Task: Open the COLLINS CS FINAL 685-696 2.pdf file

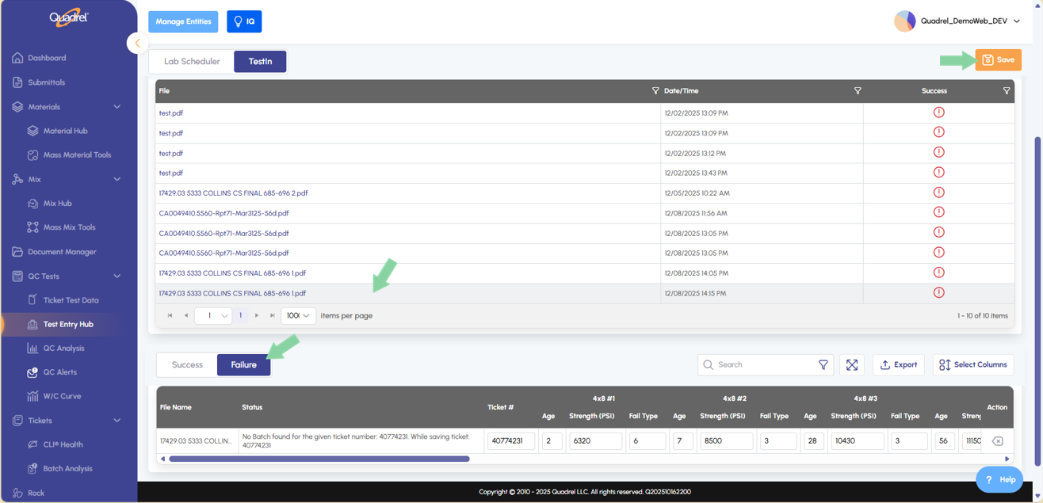Action: 233,193
